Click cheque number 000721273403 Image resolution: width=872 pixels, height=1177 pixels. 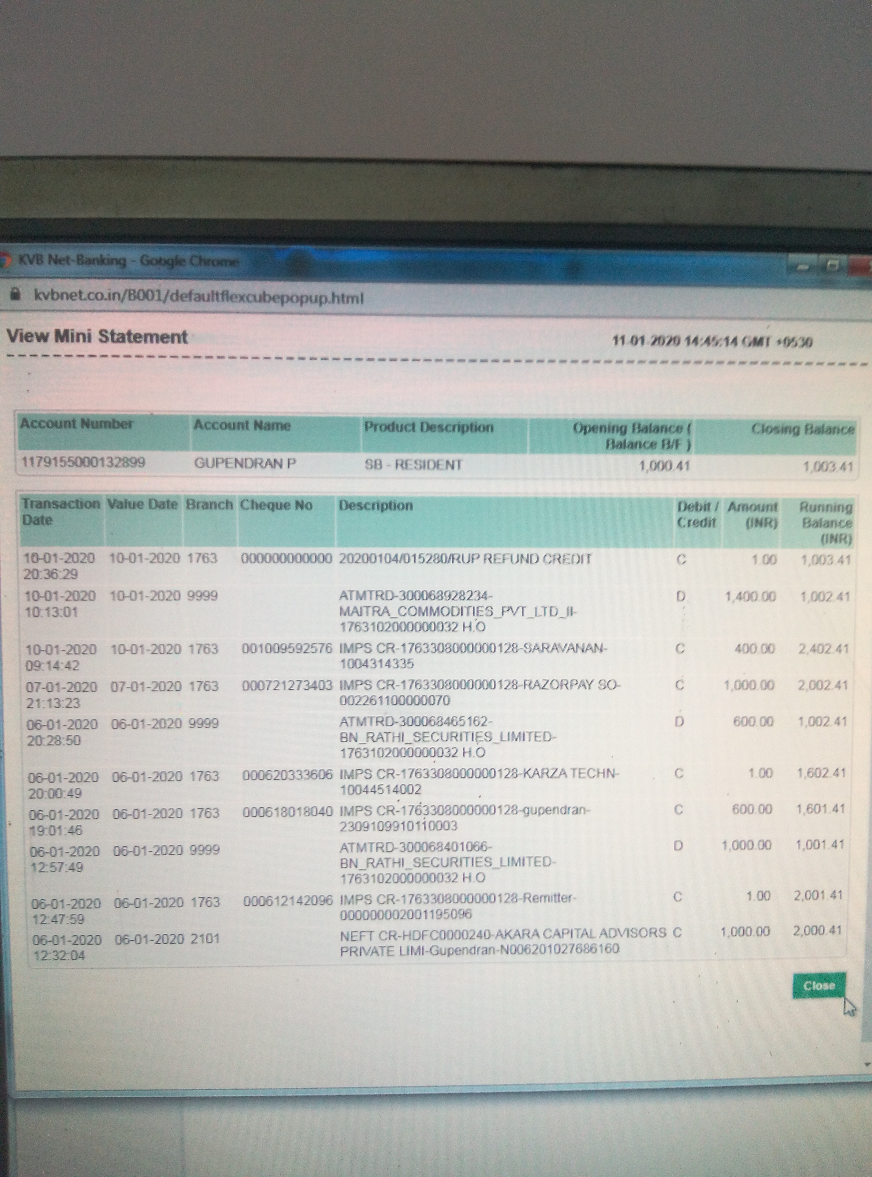287,686
